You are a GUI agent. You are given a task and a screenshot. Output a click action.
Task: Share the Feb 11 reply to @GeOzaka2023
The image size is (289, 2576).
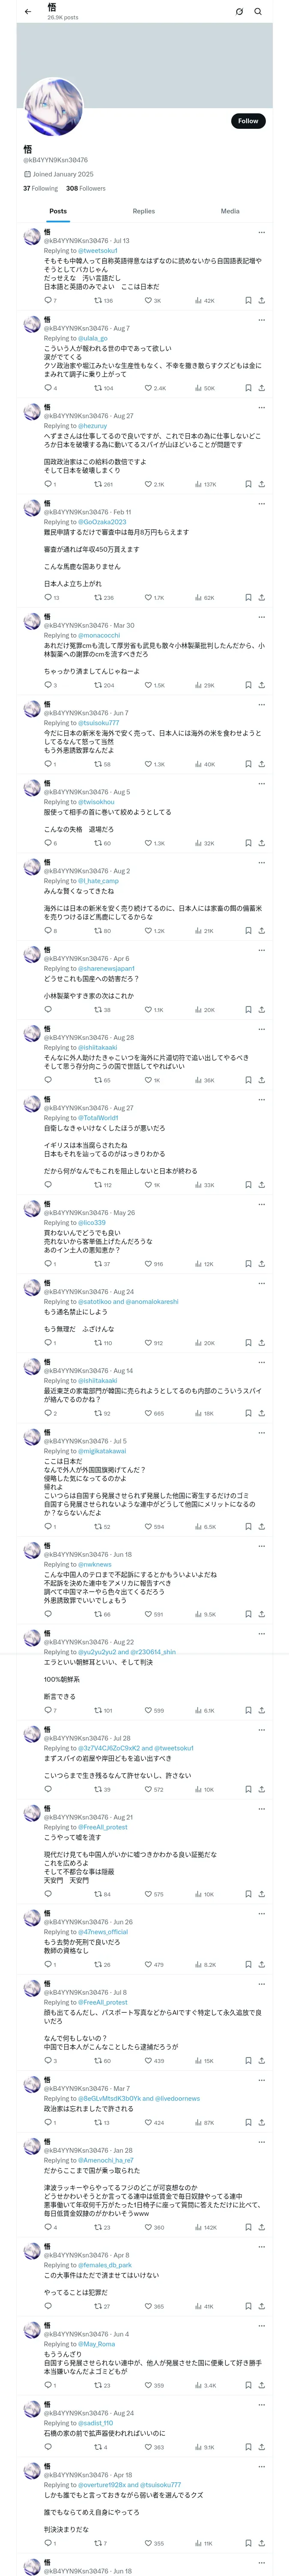tap(262, 598)
